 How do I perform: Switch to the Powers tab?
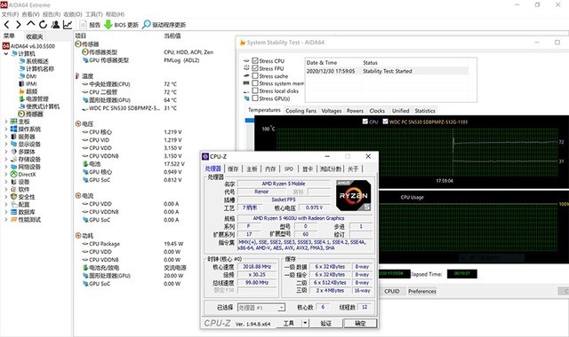[355, 111]
